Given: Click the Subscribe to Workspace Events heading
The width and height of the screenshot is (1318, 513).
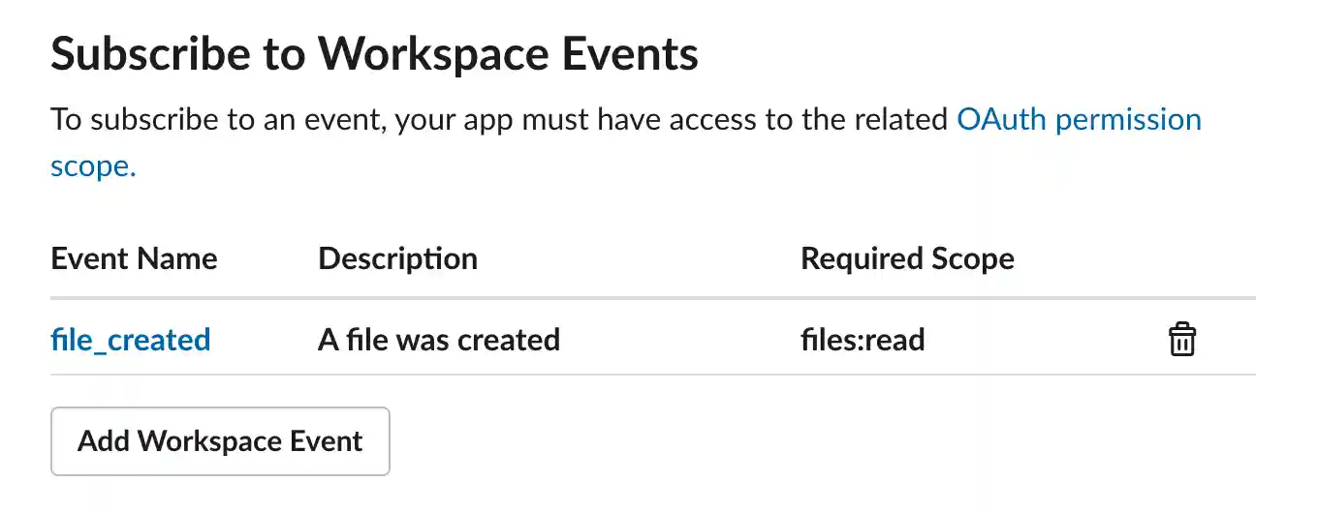Looking at the screenshot, I should tap(374, 54).
